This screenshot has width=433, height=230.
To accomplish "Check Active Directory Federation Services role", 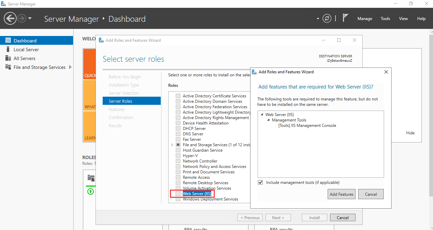I will [178, 107].
